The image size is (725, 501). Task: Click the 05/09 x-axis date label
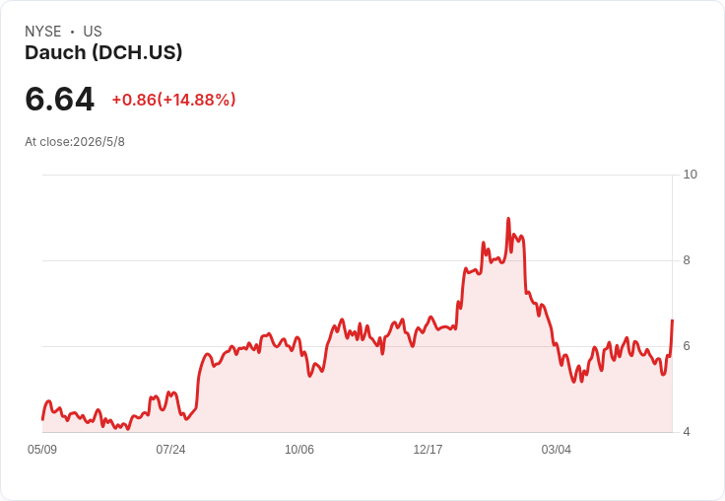coord(42,450)
